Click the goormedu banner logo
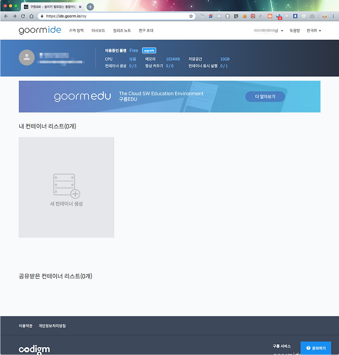This screenshot has width=339, height=355. tap(82, 97)
